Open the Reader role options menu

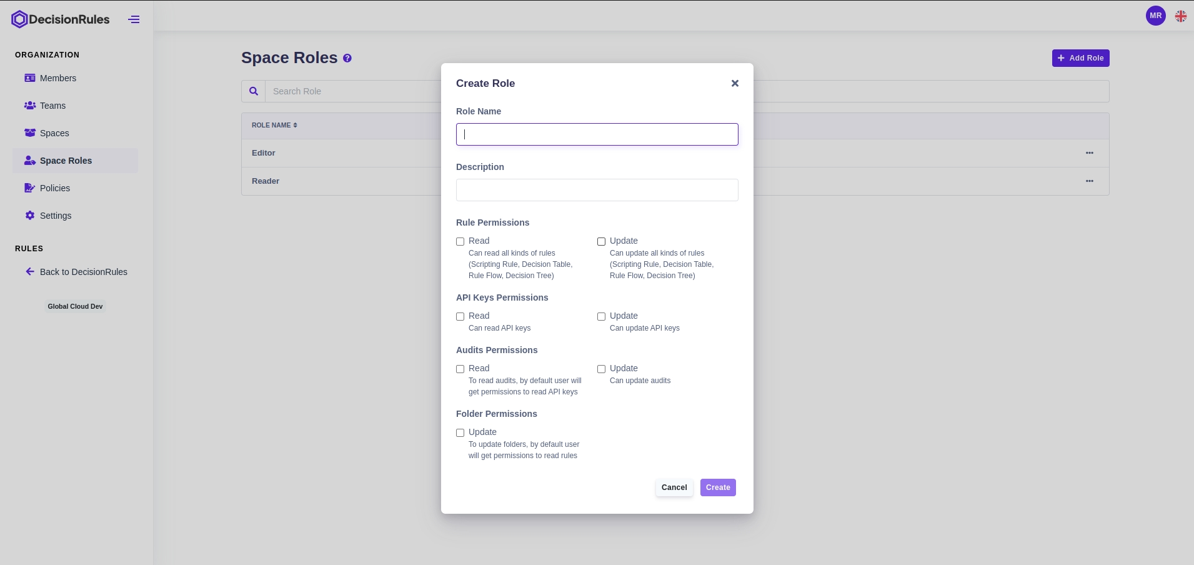pyautogui.click(x=1089, y=181)
